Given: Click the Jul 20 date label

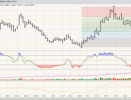Looking at the screenshot, I should pyautogui.click(x=106, y=96).
